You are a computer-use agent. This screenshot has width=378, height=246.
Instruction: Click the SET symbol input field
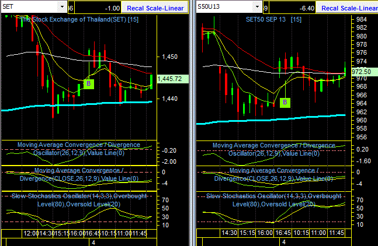pyautogui.click(x=30, y=7)
